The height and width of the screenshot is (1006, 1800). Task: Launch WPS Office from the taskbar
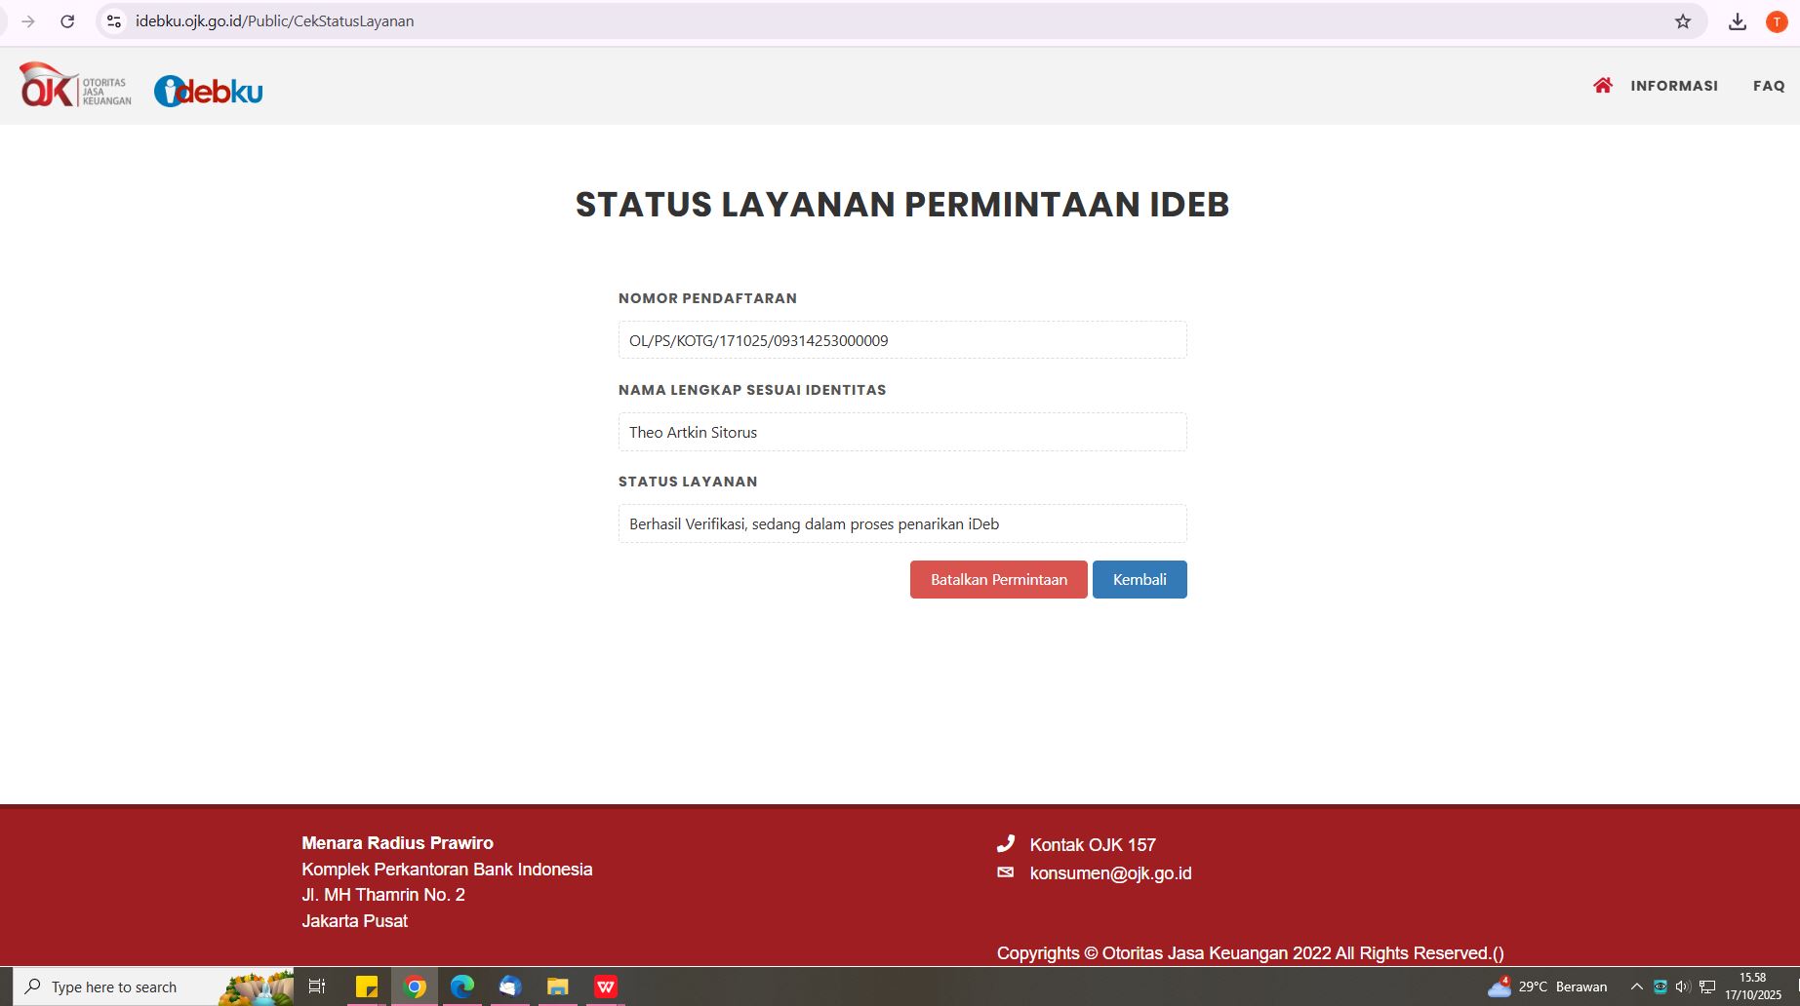[605, 987]
